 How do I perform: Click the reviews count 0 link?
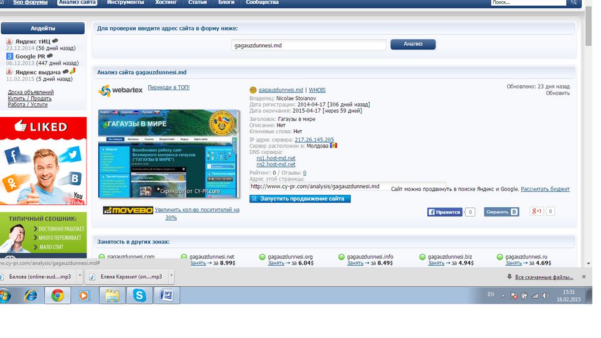[304, 172]
